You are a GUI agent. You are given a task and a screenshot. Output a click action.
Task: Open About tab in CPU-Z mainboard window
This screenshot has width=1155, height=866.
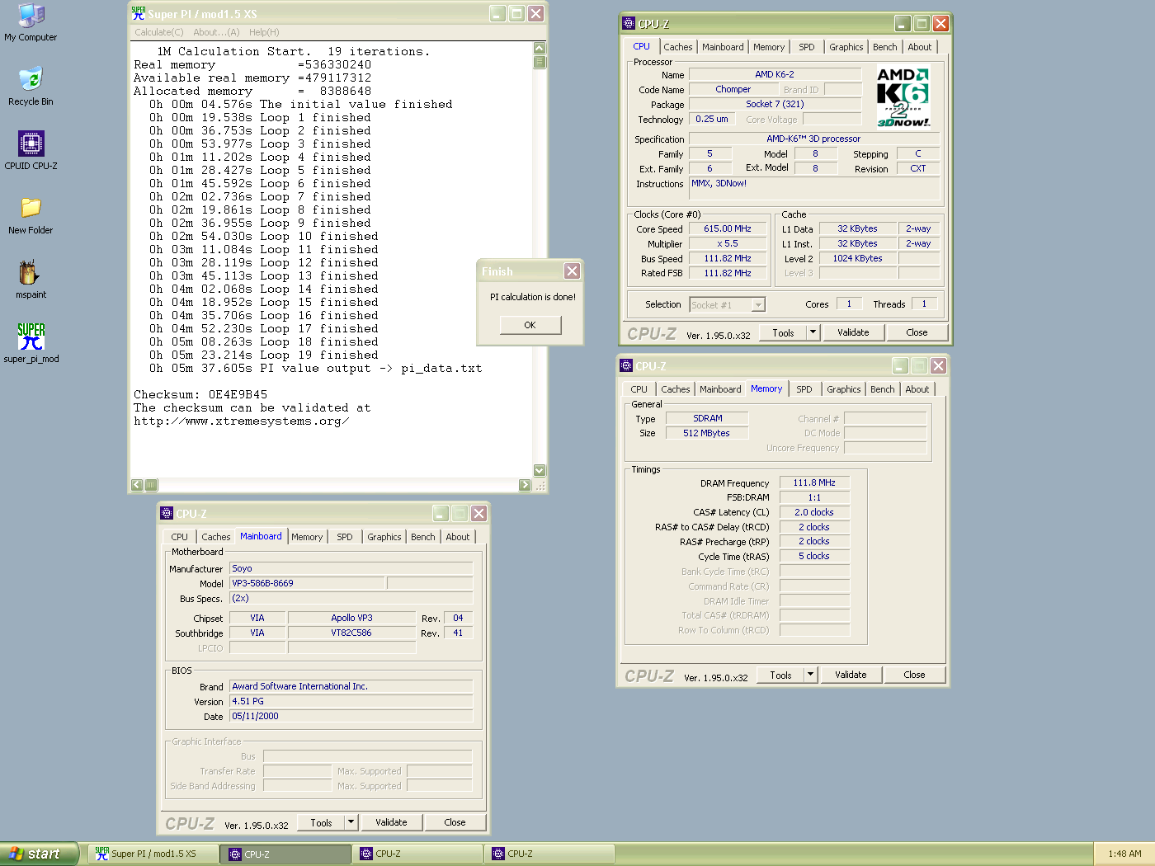(458, 537)
